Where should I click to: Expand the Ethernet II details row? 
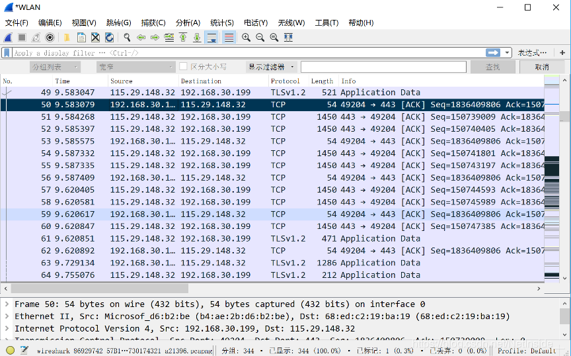pos(7,316)
